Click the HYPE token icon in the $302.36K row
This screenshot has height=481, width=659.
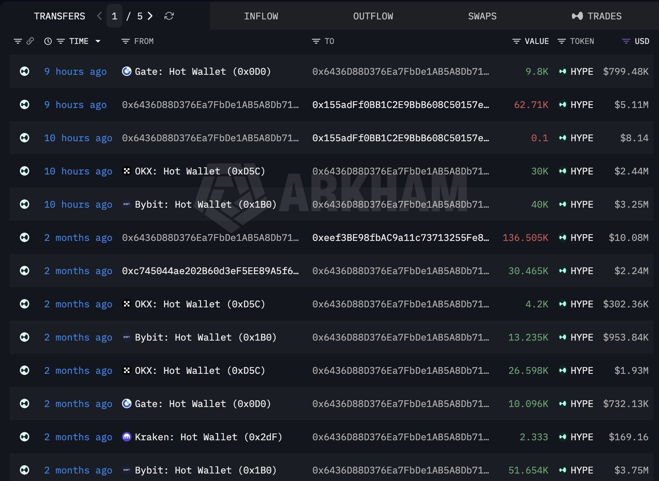pos(562,304)
